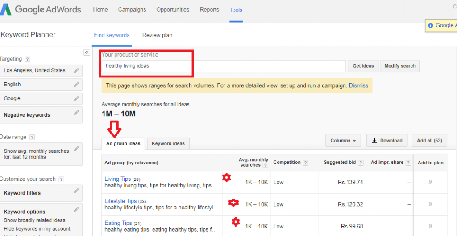The width and height of the screenshot is (457, 236).
Task: Open Campaigns in top navigation
Action: [132, 10]
